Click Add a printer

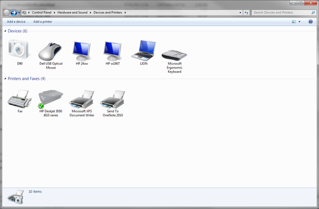(43, 22)
